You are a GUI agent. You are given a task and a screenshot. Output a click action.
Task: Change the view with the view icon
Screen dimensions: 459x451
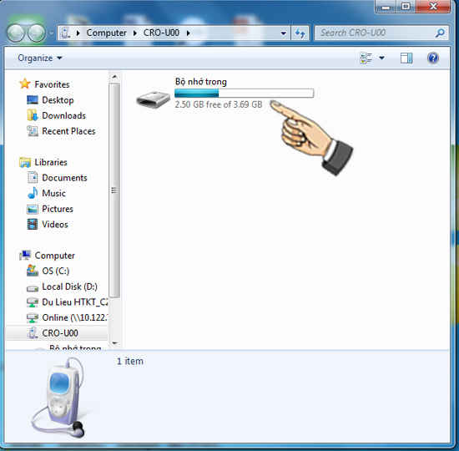[366, 58]
